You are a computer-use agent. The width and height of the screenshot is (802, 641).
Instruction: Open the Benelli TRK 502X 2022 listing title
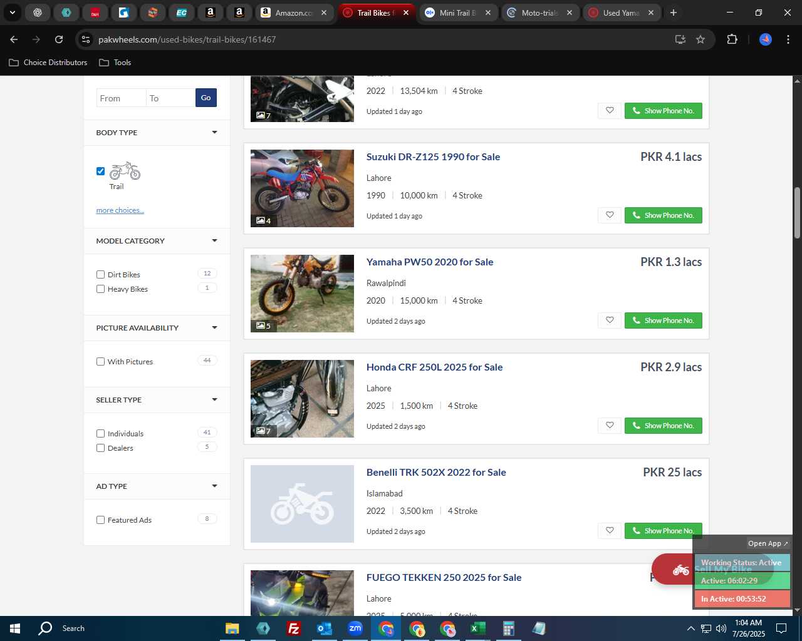(x=436, y=473)
